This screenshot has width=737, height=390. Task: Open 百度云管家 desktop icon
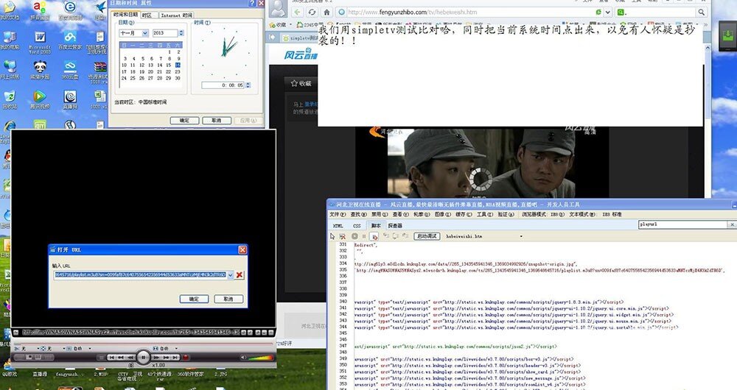click(70, 41)
